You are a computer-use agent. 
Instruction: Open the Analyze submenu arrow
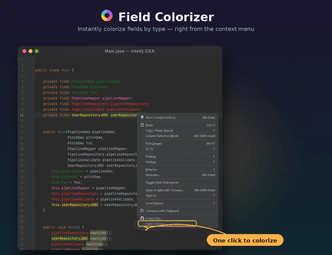click(x=214, y=162)
